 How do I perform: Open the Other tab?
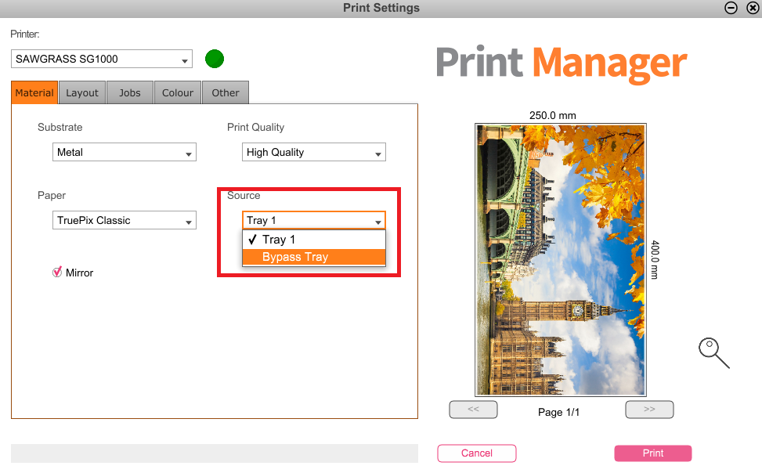tap(225, 92)
